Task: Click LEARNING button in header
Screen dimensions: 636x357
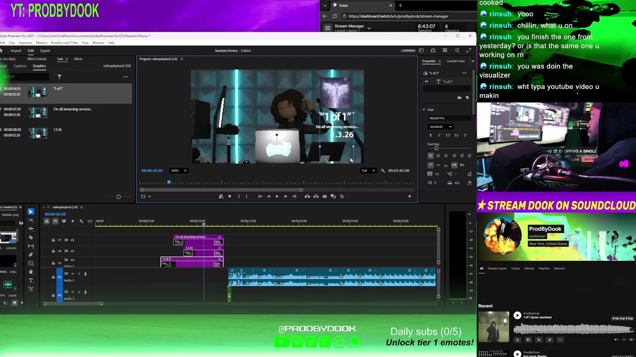Action: 408,51
